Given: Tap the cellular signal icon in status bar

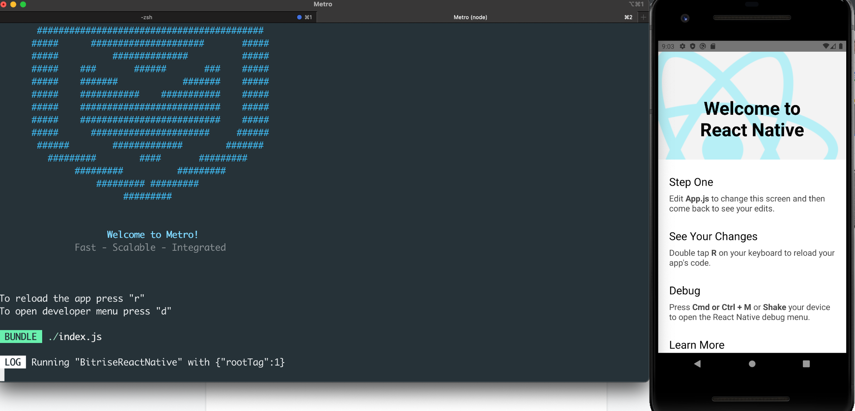Looking at the screenshot, I should (833, 46).
